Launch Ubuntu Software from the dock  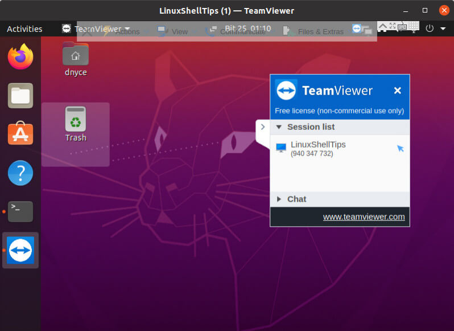pos(20,134)
